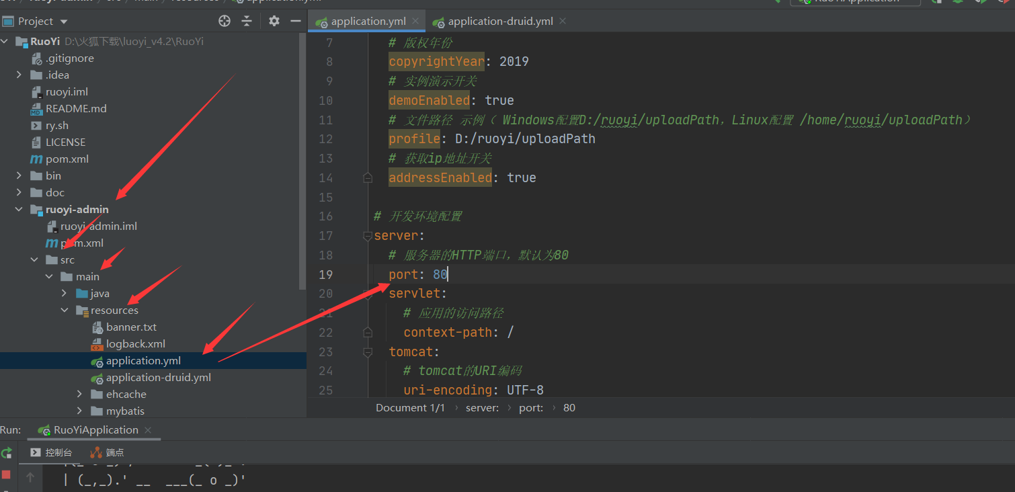Viewport: 1015px width, 492px height.
Task: Collapse the ruoyi-admin module
Action: [x=19, y=210]
